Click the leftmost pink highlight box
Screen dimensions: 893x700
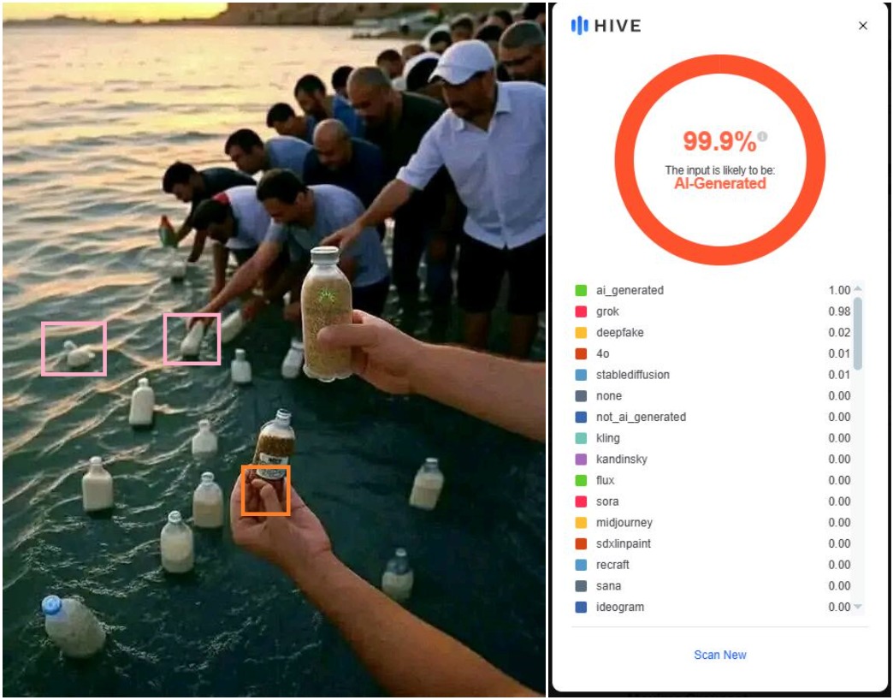(x=74, y=348)
